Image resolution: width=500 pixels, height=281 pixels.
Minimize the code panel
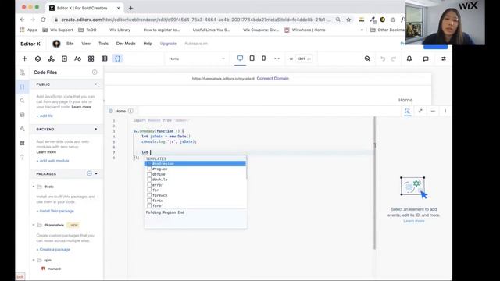[x=433, y=111]
